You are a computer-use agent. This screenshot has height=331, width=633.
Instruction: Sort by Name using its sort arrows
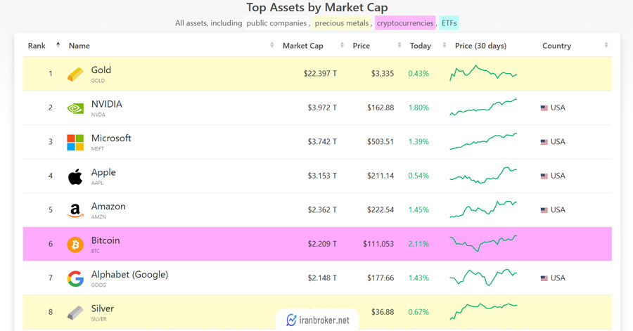[x=271, y=45]
